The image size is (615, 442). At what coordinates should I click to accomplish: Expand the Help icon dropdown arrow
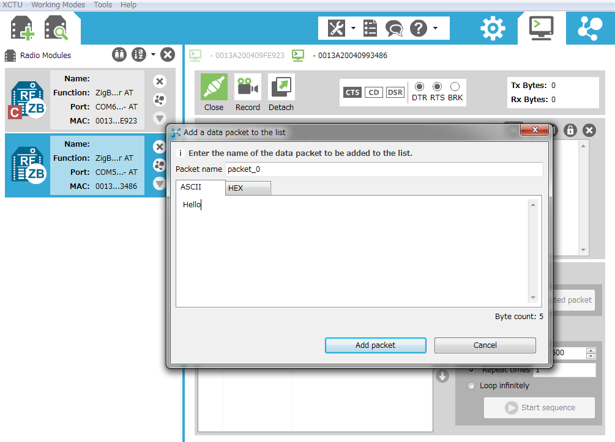coord(435,28)
